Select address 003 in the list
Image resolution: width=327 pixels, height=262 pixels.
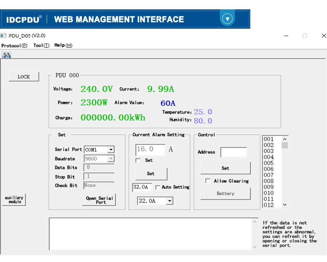[269, 151]
